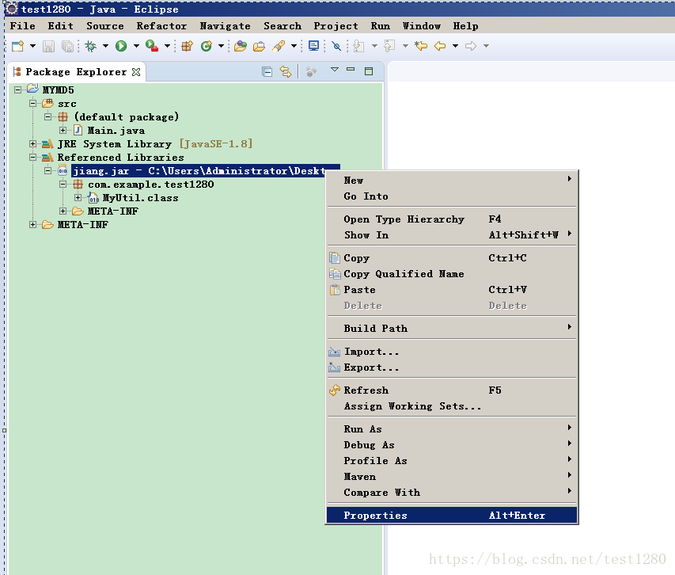Launch Debug with the bug icon
The image size is (675, 575).
pyautogui.click(x=90, y=46)
